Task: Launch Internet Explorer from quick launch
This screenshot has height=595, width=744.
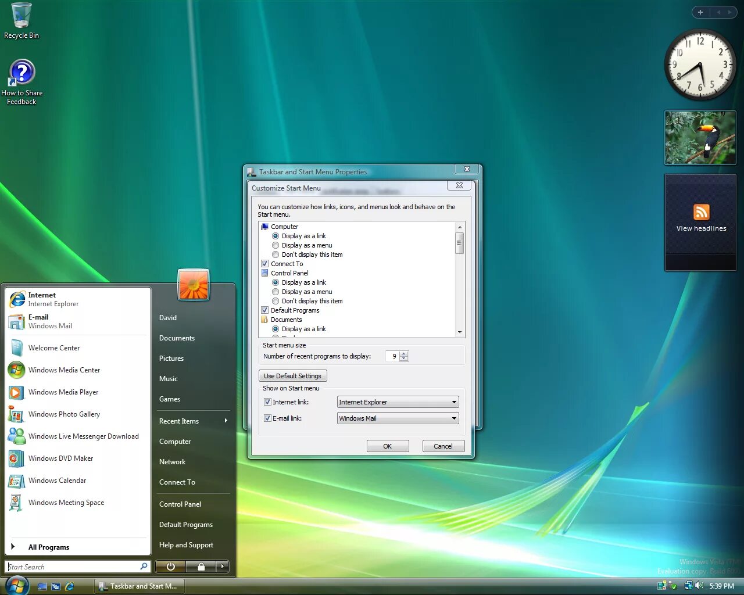Action: pos(70,586)
